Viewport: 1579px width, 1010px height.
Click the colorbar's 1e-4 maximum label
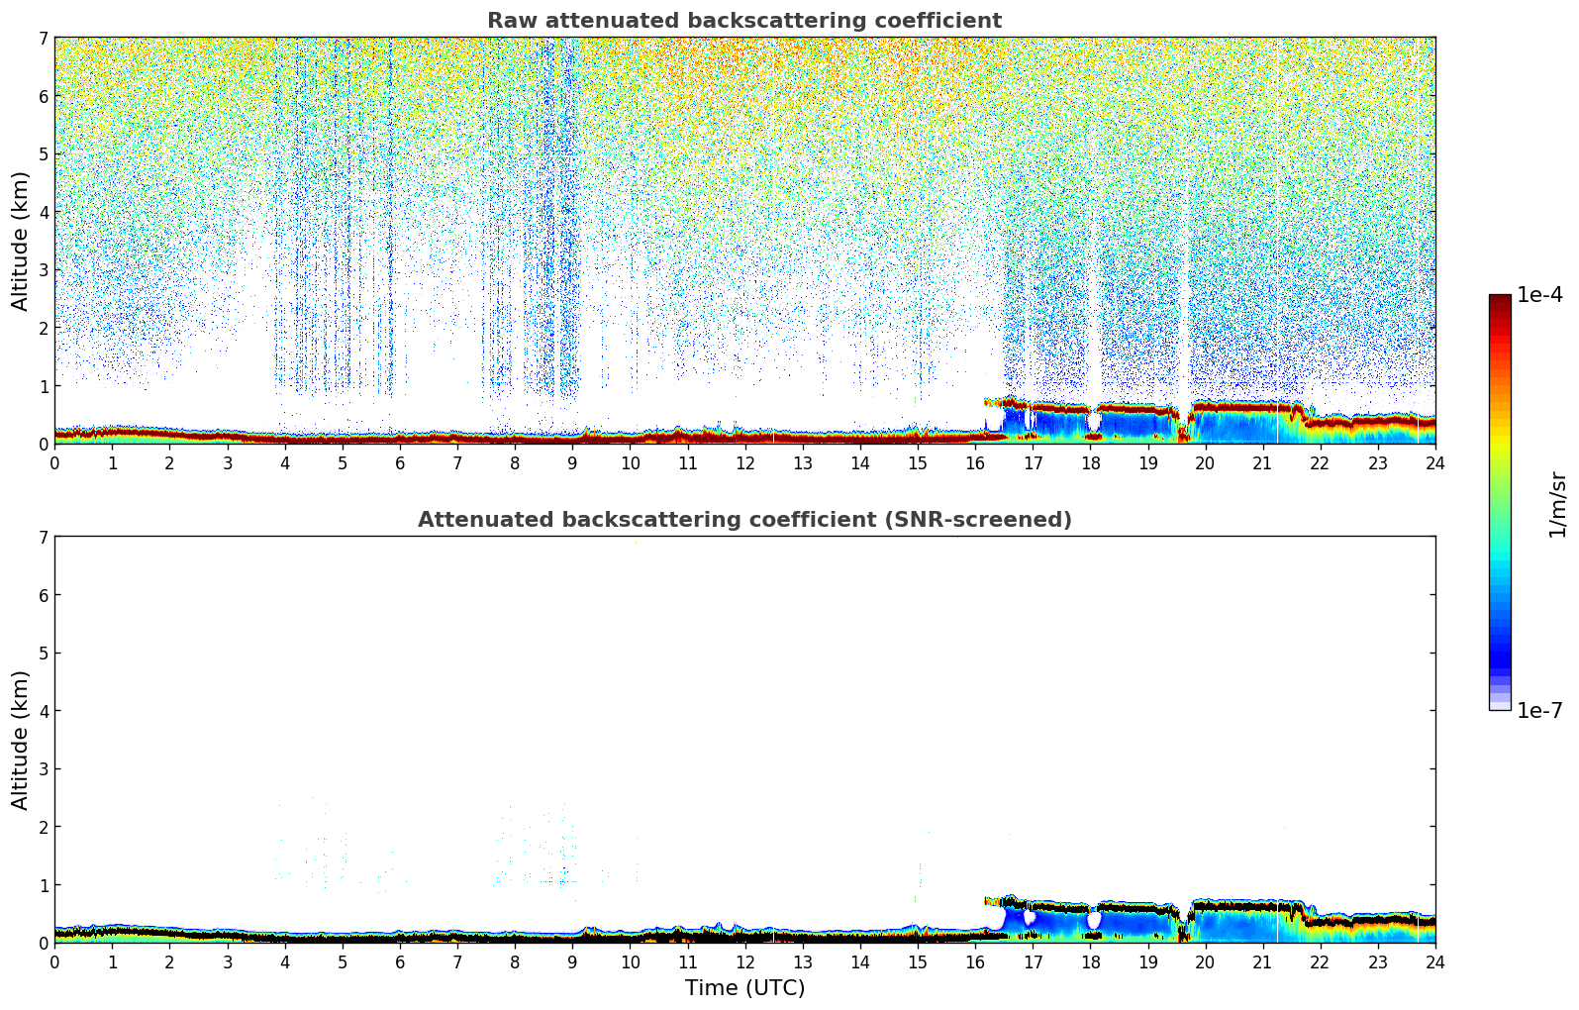coord(1539,295)
